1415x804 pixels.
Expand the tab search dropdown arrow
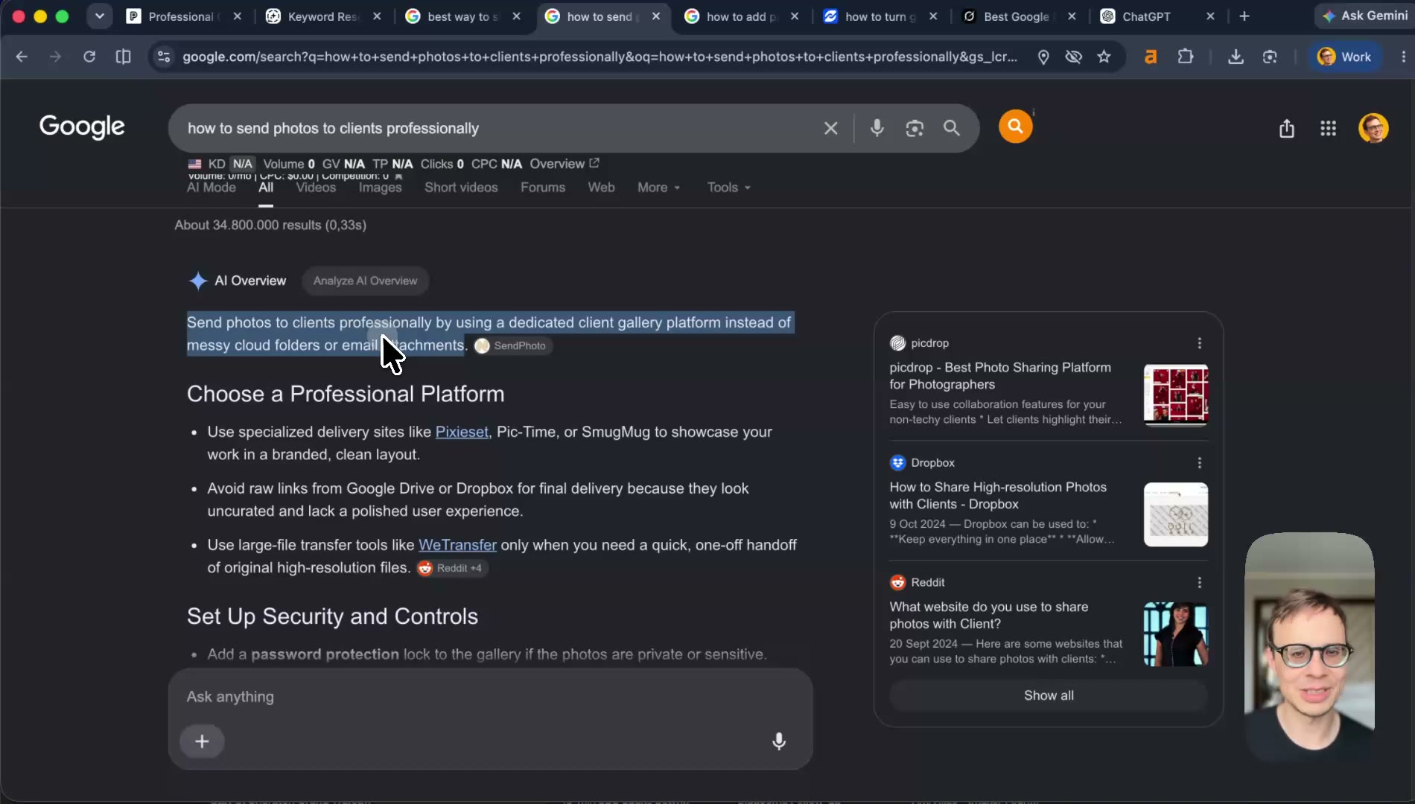[x=99, y=16]
